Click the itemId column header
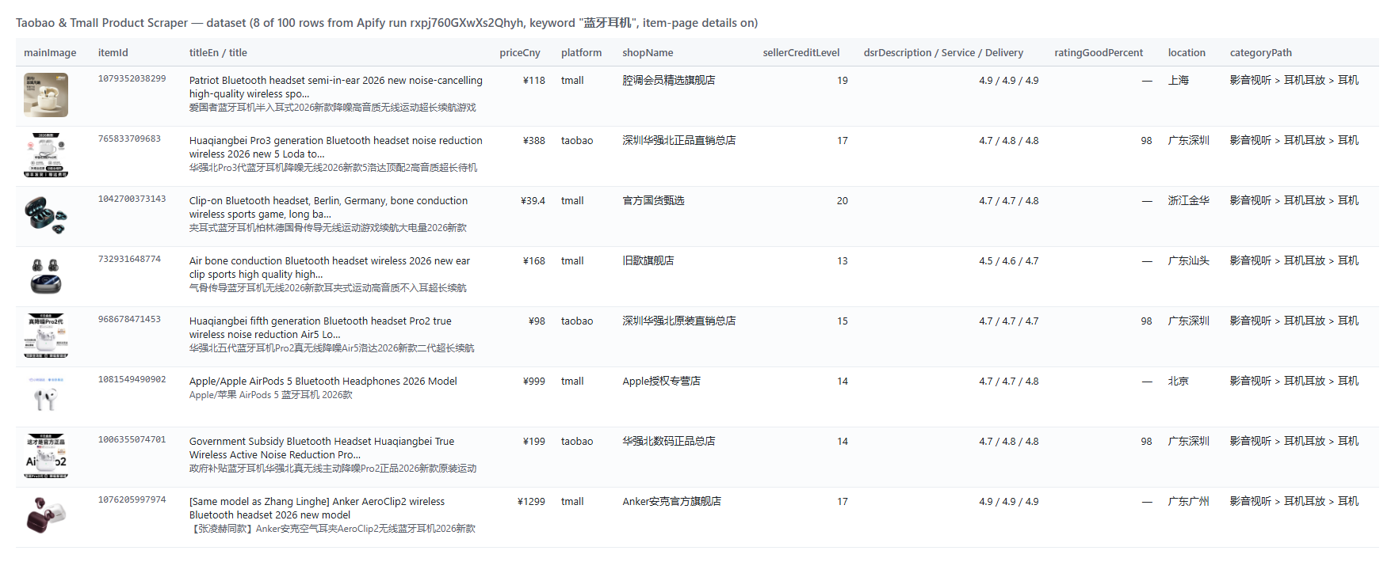The image size is (1395, 562). (113, 53)
